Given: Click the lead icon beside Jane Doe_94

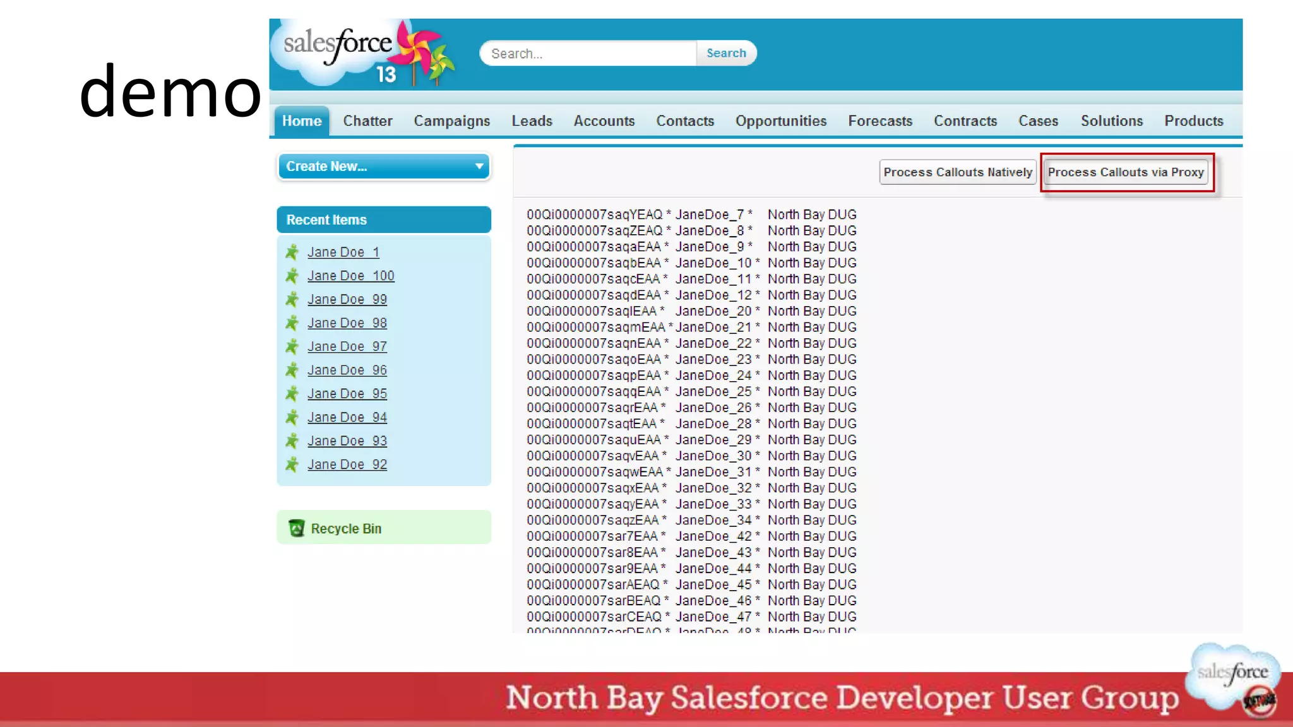Looking at the screenshot, I should click(292, 417).
